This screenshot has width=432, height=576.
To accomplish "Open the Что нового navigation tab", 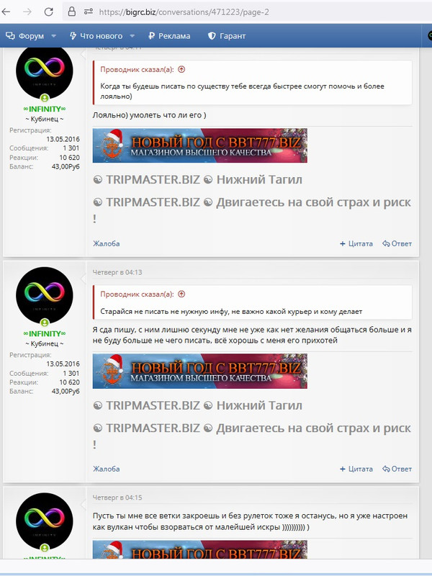I will coord(96,35).
